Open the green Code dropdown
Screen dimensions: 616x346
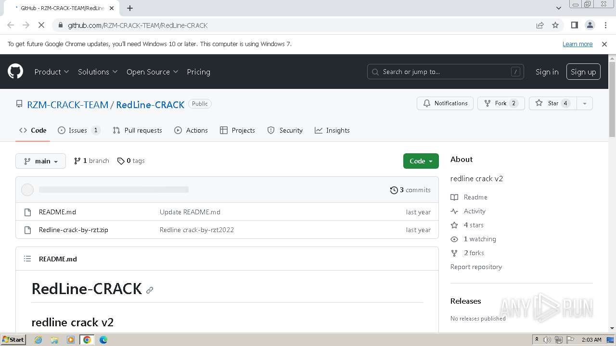(x=421, y=161)
